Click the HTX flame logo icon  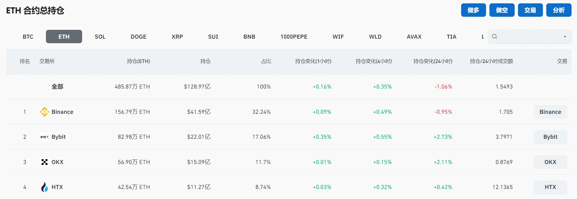pyautogui.click(x=44, y=187)
